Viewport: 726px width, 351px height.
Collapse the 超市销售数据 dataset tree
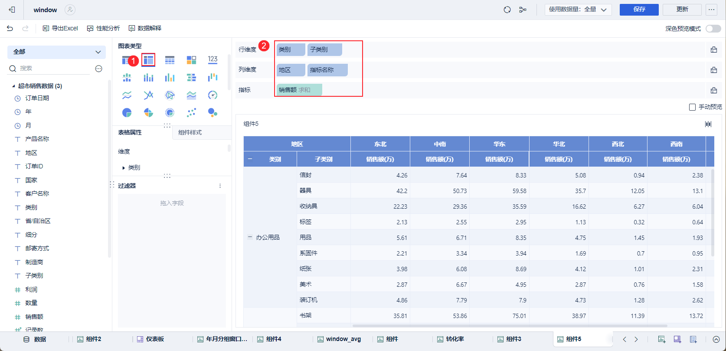pos(13,86)
